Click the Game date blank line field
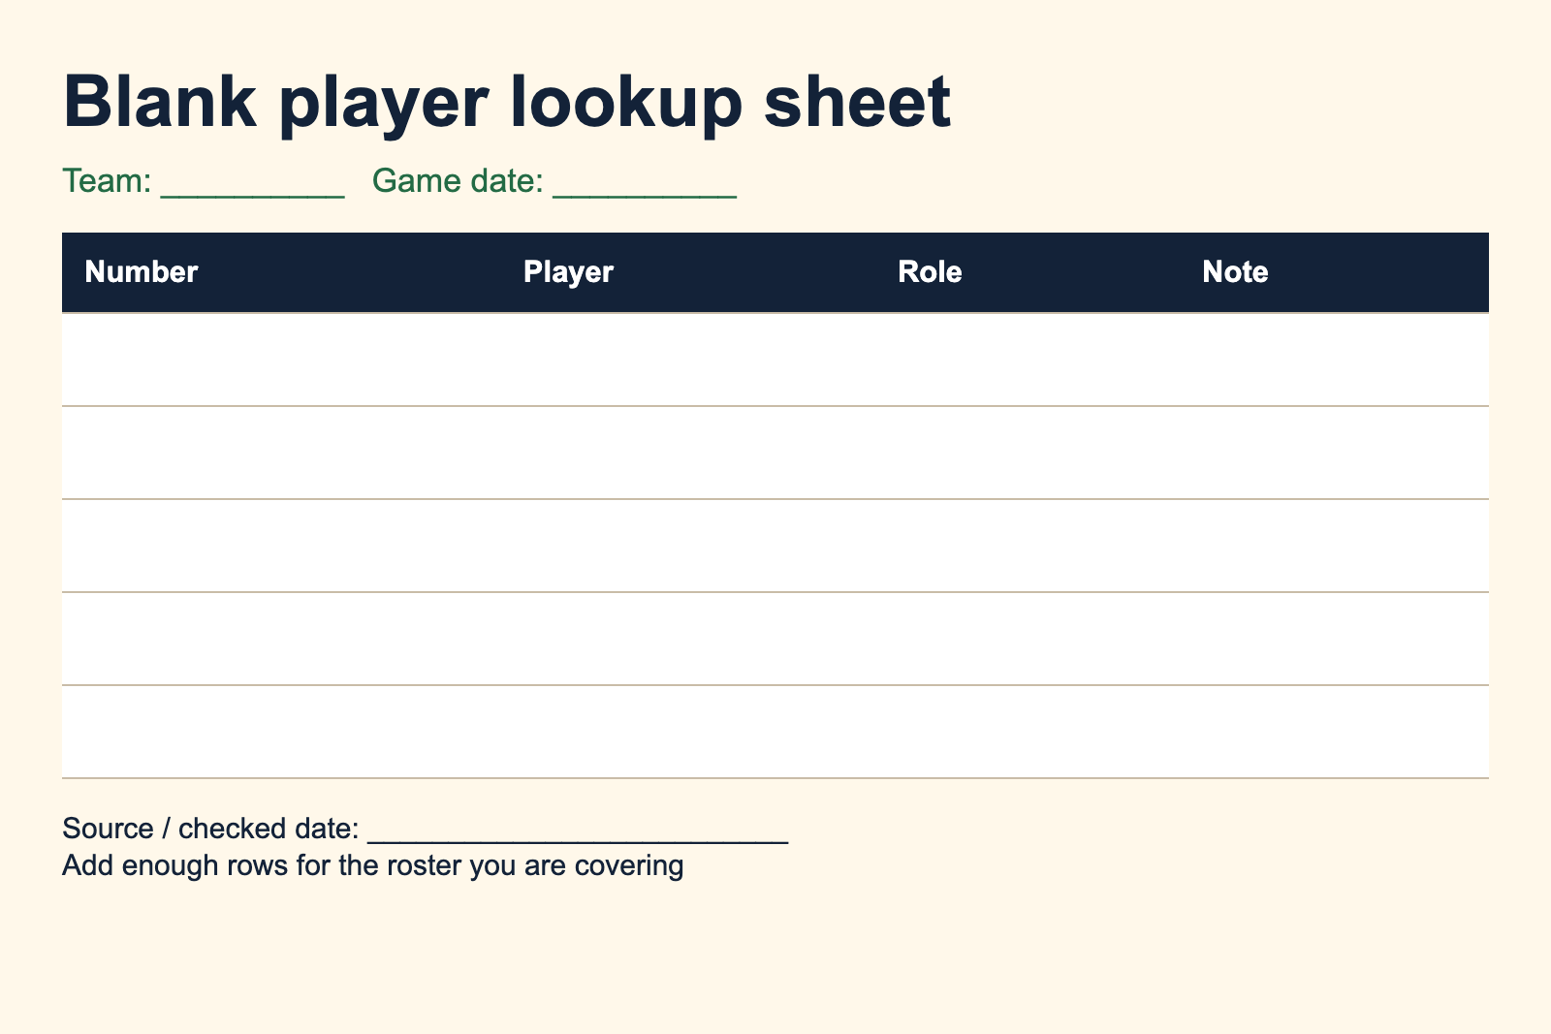This screenshot has height=1034, width=1551. pyautogui.click(x=645, y=182)
